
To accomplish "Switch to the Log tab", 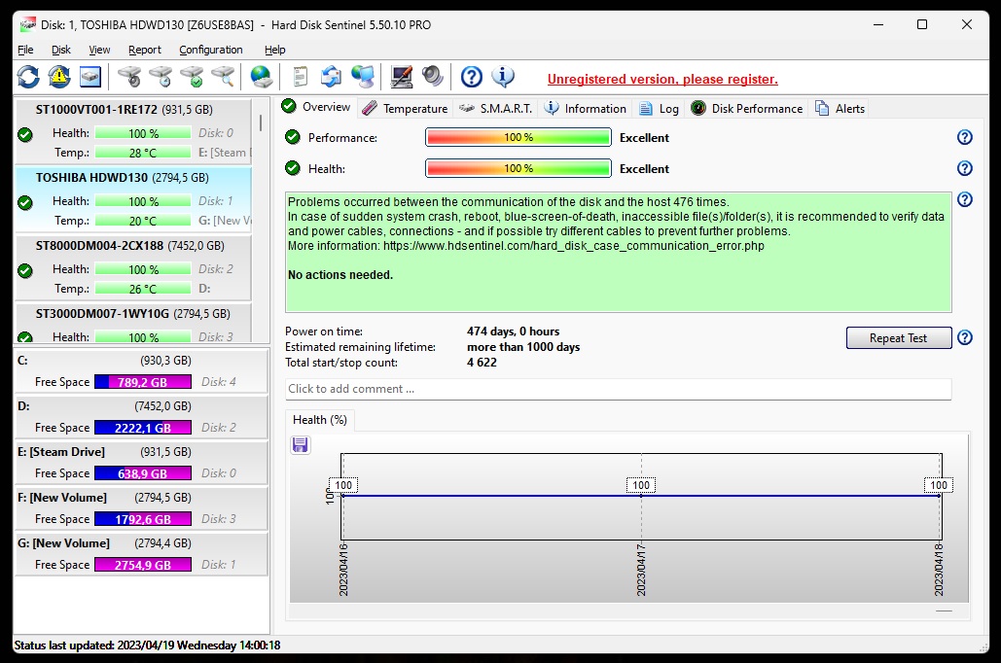I will (x=659, y=109).
